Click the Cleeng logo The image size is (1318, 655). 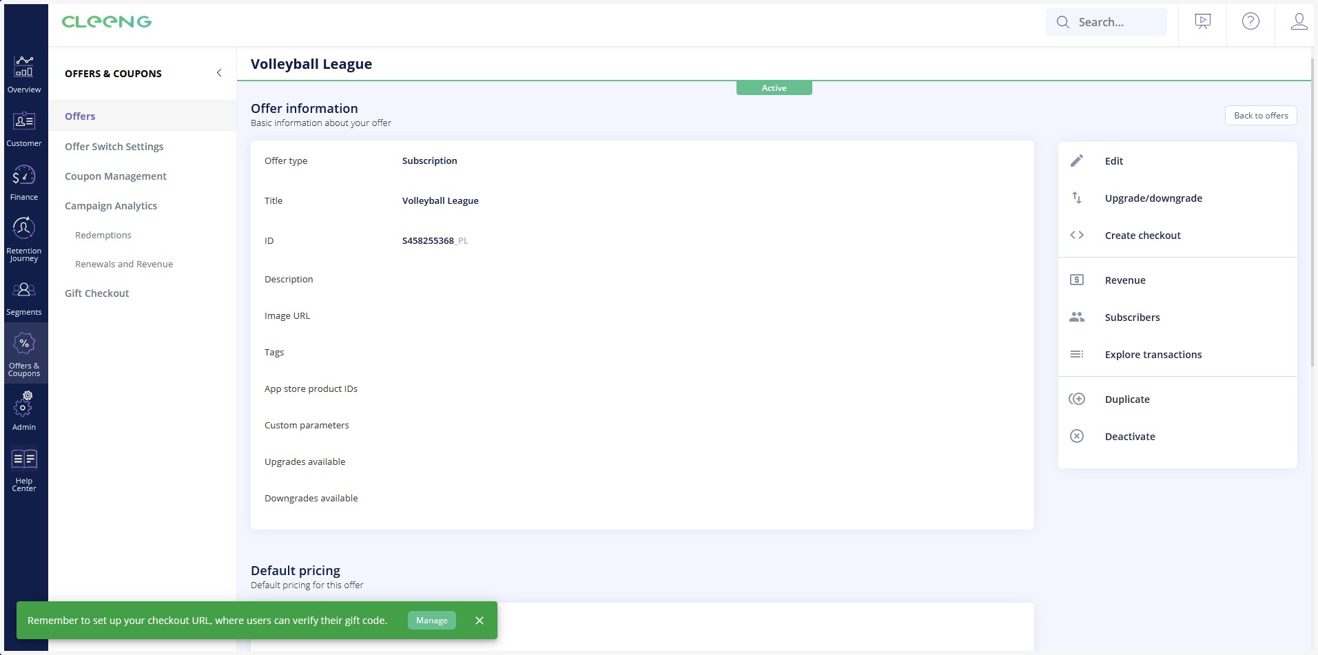[107, 22]
